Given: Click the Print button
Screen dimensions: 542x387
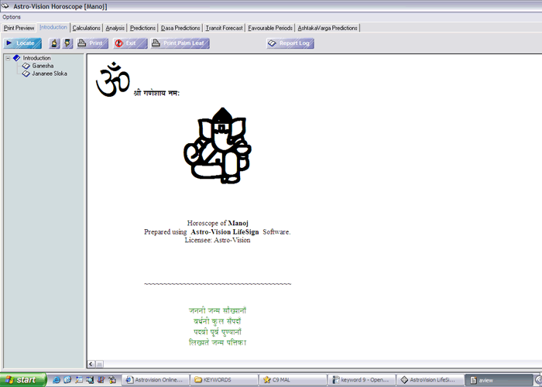Looking at the screenshot, I should pyautogui.click(x=92, y=43).
